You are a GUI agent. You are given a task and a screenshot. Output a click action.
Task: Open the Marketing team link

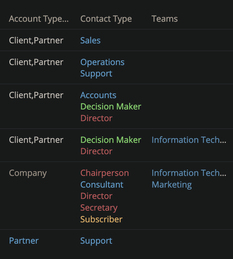pos(172,185)
